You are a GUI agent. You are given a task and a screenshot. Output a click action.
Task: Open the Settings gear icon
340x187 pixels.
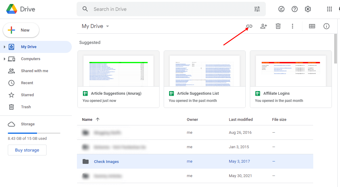(x=308, y=9)
